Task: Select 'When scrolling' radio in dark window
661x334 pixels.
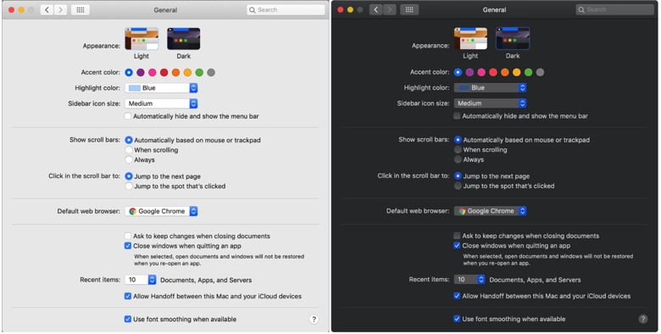Action: click(458, 149)
